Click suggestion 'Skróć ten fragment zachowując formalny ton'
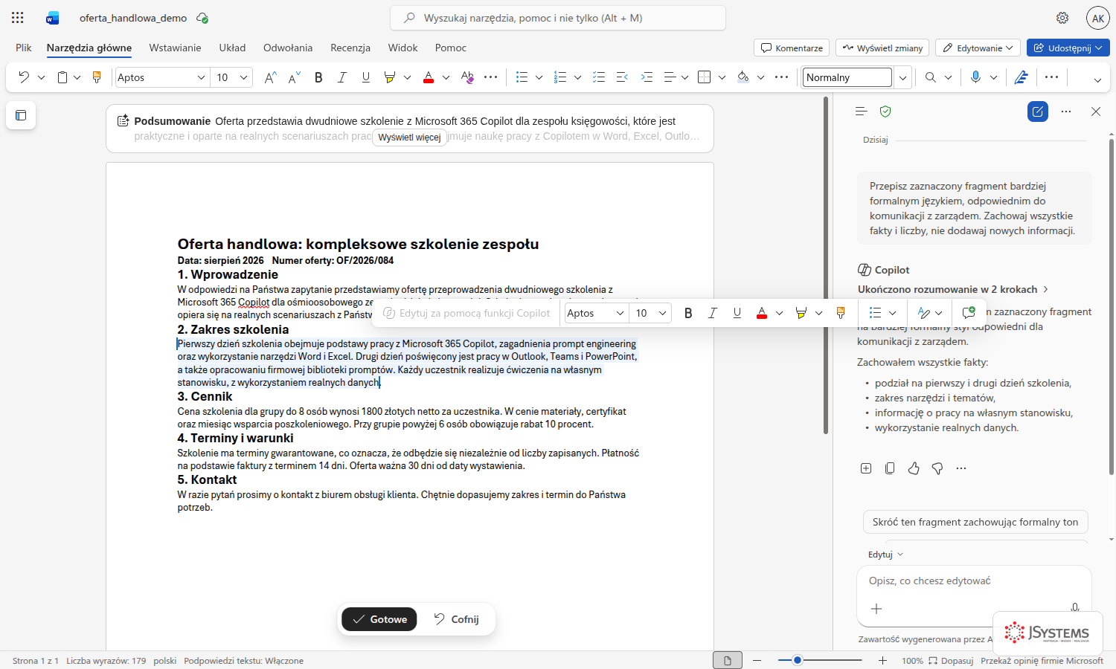Image resolution: width=1116 pixels, height=669 pixels. click(975, 522)
